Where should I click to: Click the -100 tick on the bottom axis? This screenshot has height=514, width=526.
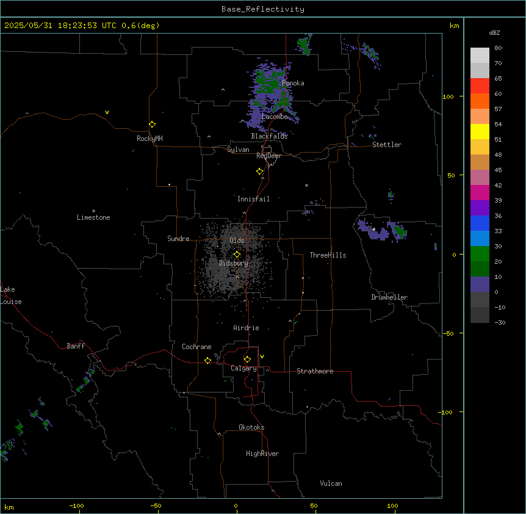tap(76, 505)
